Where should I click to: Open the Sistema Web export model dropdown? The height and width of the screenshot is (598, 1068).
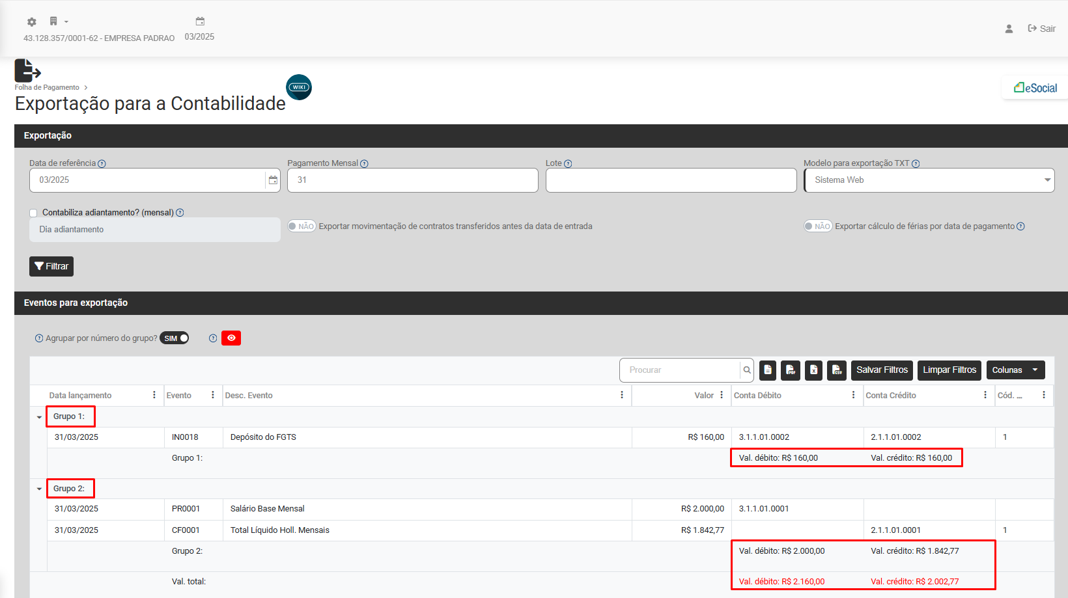(x=929, y=180)
